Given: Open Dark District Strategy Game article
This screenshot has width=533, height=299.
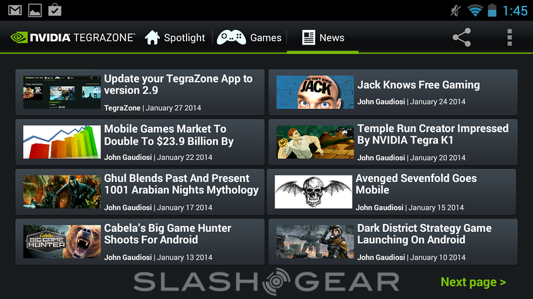Looking at the screenshot, I should pyautogui.click(x=393, y=242).
